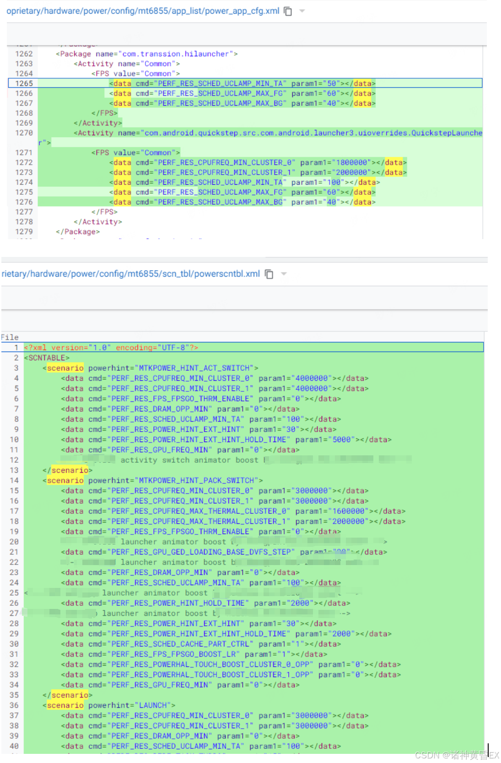Open the powerscntbl.xml file link
The image size is (501, 763).
[131, 274]
